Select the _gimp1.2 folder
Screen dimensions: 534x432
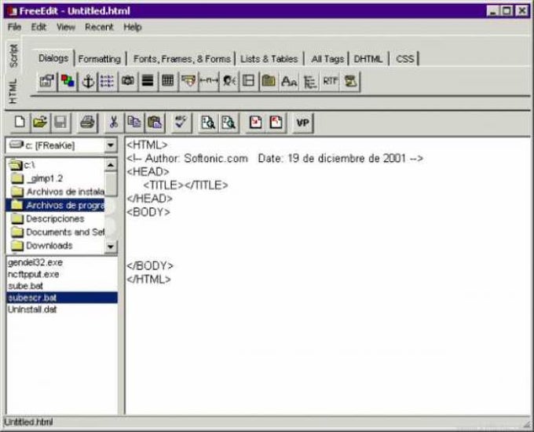click(37, 178)
